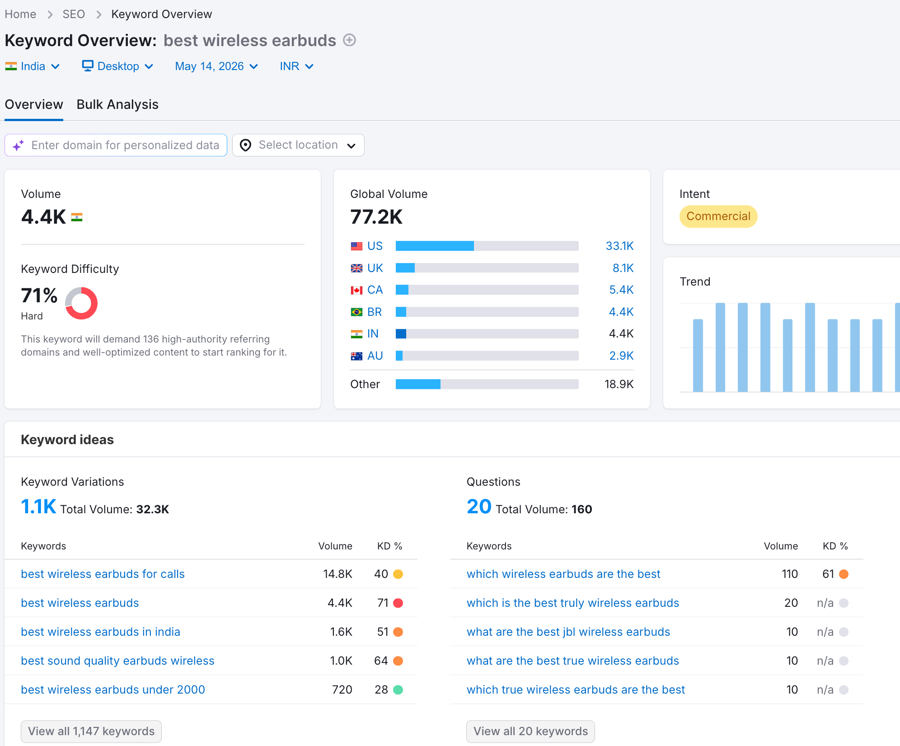The image size is (900, 746).
Task: Click the 33.1K US volume value
Action: (x=619, y=246)
